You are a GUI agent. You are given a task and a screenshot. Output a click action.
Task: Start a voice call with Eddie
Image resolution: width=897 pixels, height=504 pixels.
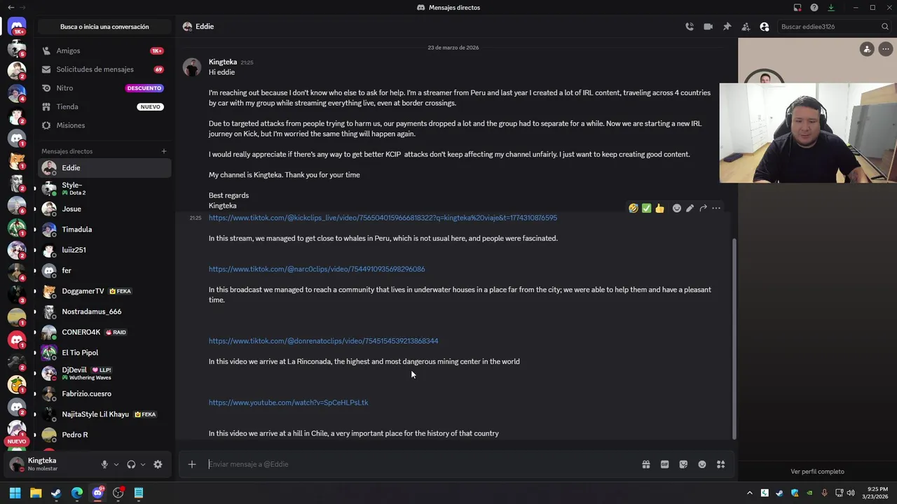click(690, 27)
